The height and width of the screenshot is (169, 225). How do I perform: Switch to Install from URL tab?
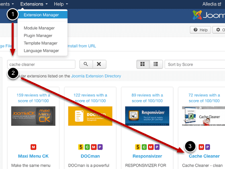tap(82, 46)
